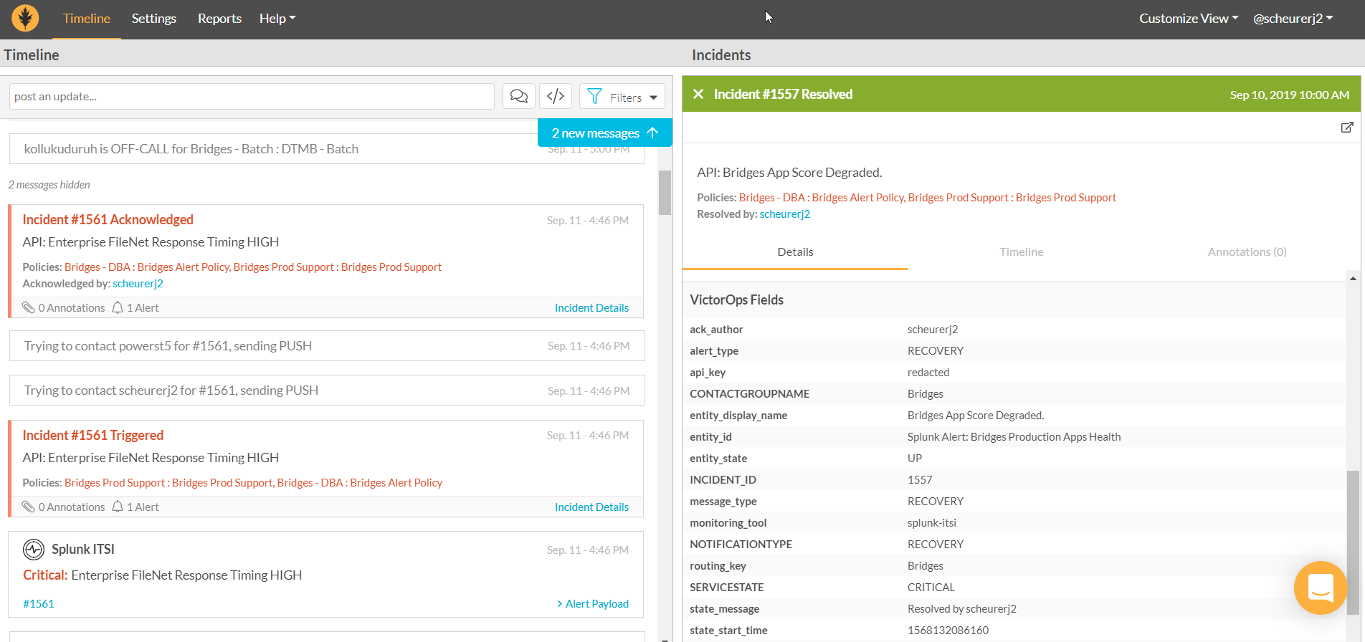Image resolution: width=1365 pixels, height=642 pixels.
Task: Click the Sep 10, 2019 10:00 AM timestamp
Action: tap(1290, 95)
